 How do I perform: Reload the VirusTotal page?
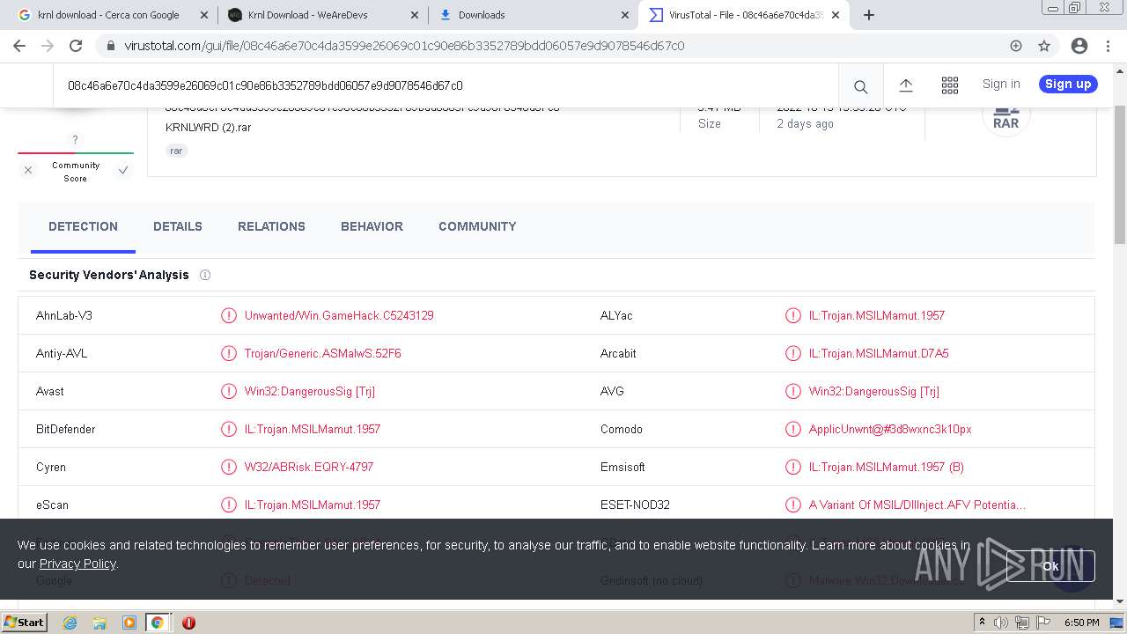pos(76,46)
